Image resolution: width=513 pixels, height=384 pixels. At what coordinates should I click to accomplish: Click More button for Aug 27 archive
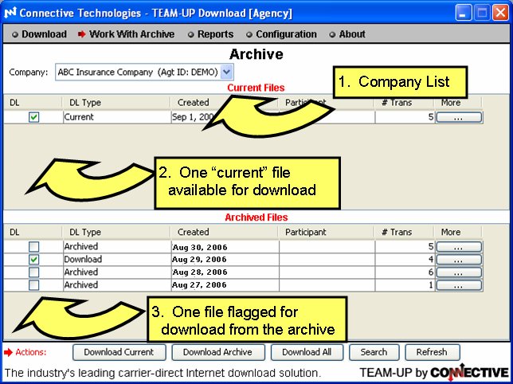[x=459, y=285]
